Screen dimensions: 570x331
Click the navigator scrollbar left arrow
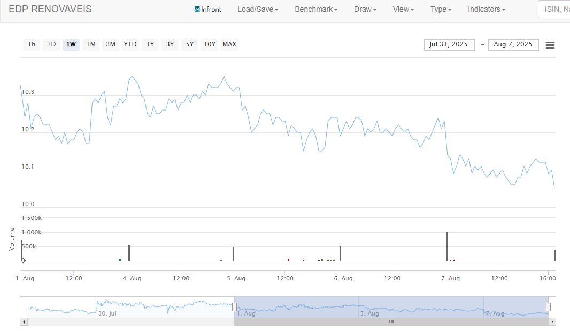tap(24, 322)
